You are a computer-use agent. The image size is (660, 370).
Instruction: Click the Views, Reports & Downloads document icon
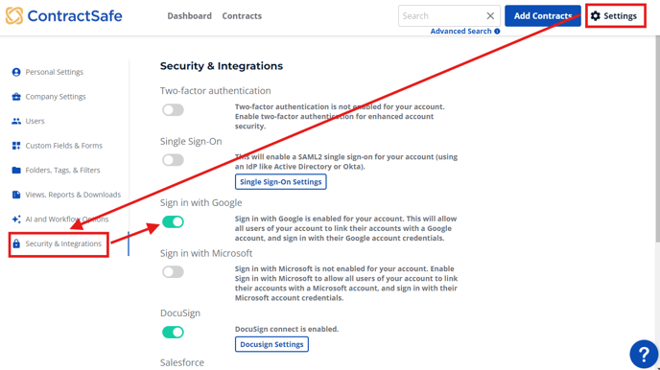click(16, 195)
